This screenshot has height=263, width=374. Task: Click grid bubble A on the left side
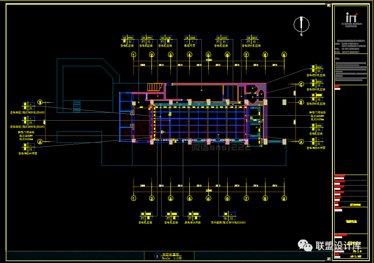pos(40,141)
